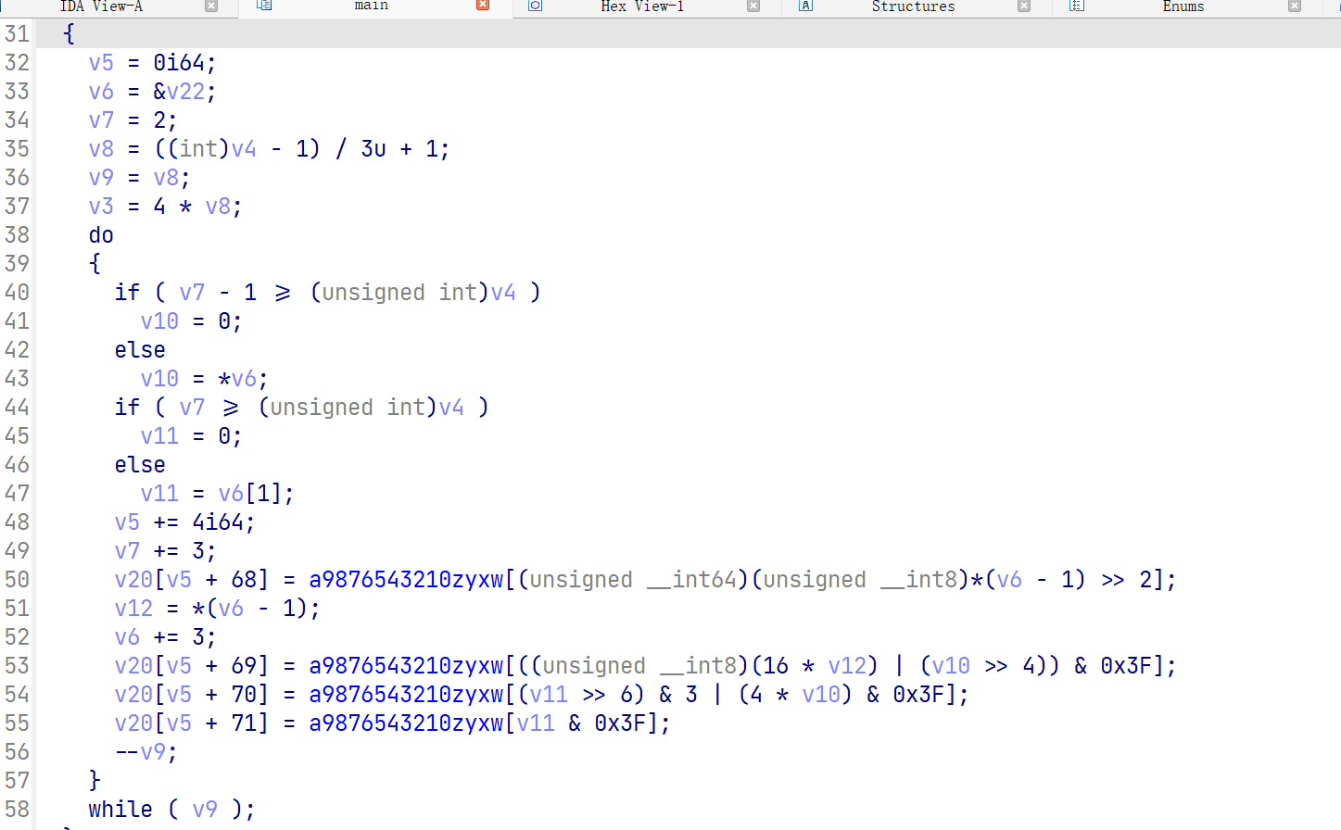The width and height of the screenshot is (1341, 830).
Task: Click line number 40 in the margin
Action: coord(17,292)
